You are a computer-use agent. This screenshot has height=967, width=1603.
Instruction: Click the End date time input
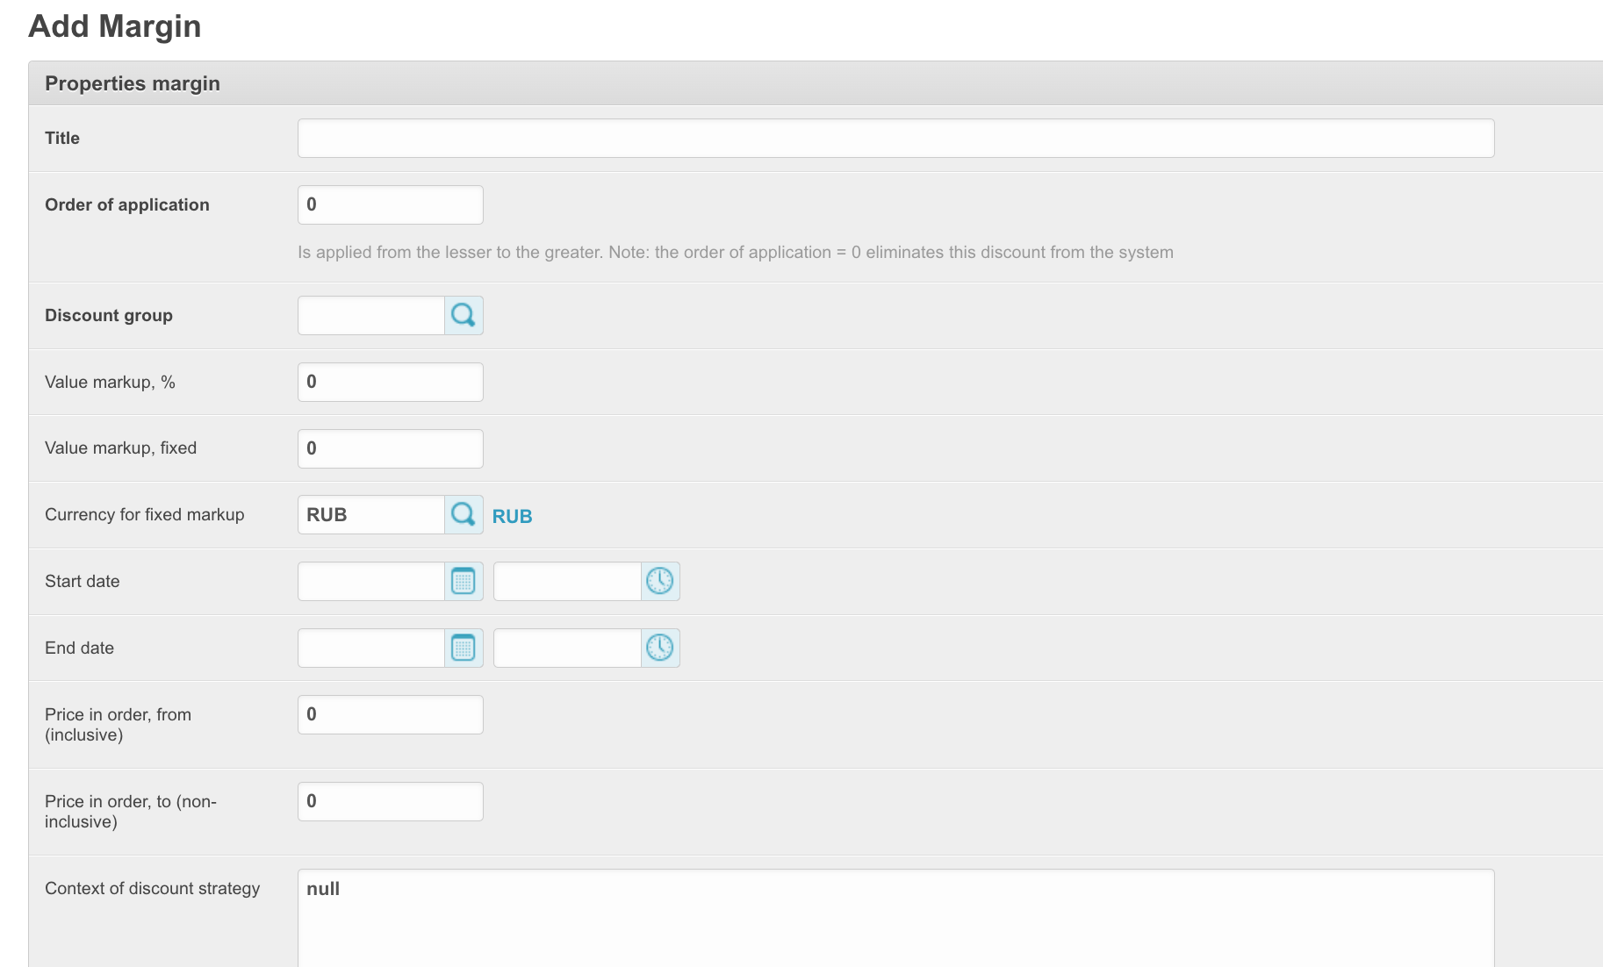(x=567, y=648)
